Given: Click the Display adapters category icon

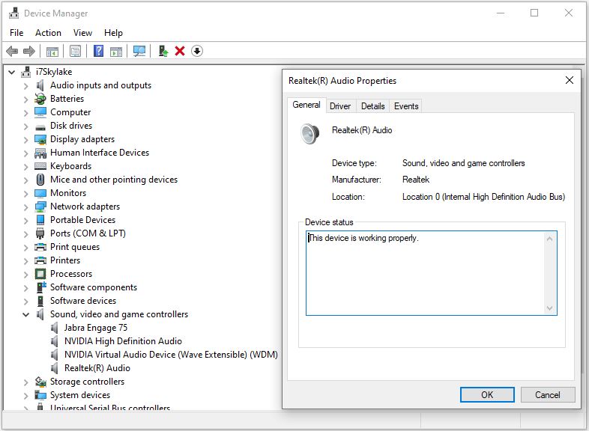Looking at the screenshot, I should (40, 139).
